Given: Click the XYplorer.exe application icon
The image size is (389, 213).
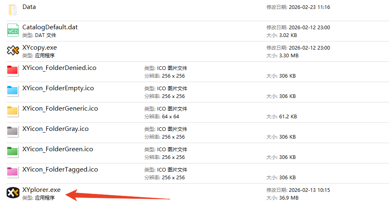Looking at the screenshot, I should pos(13,193).
